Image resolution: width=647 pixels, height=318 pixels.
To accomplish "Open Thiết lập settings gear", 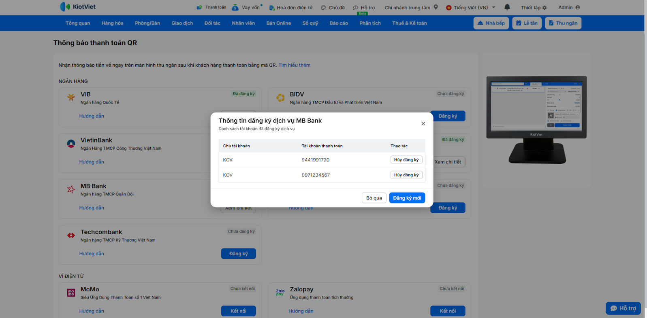I will coord(534,7).
